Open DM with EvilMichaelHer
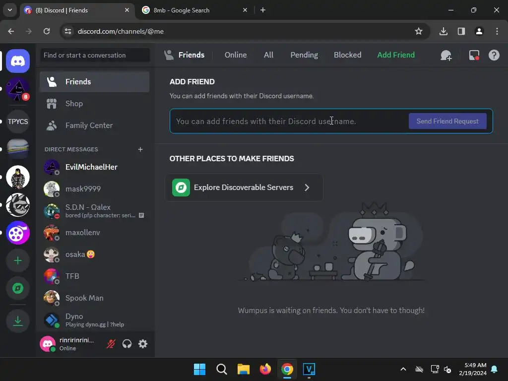Viewport: 508px width, 381px height. (94, 167)
